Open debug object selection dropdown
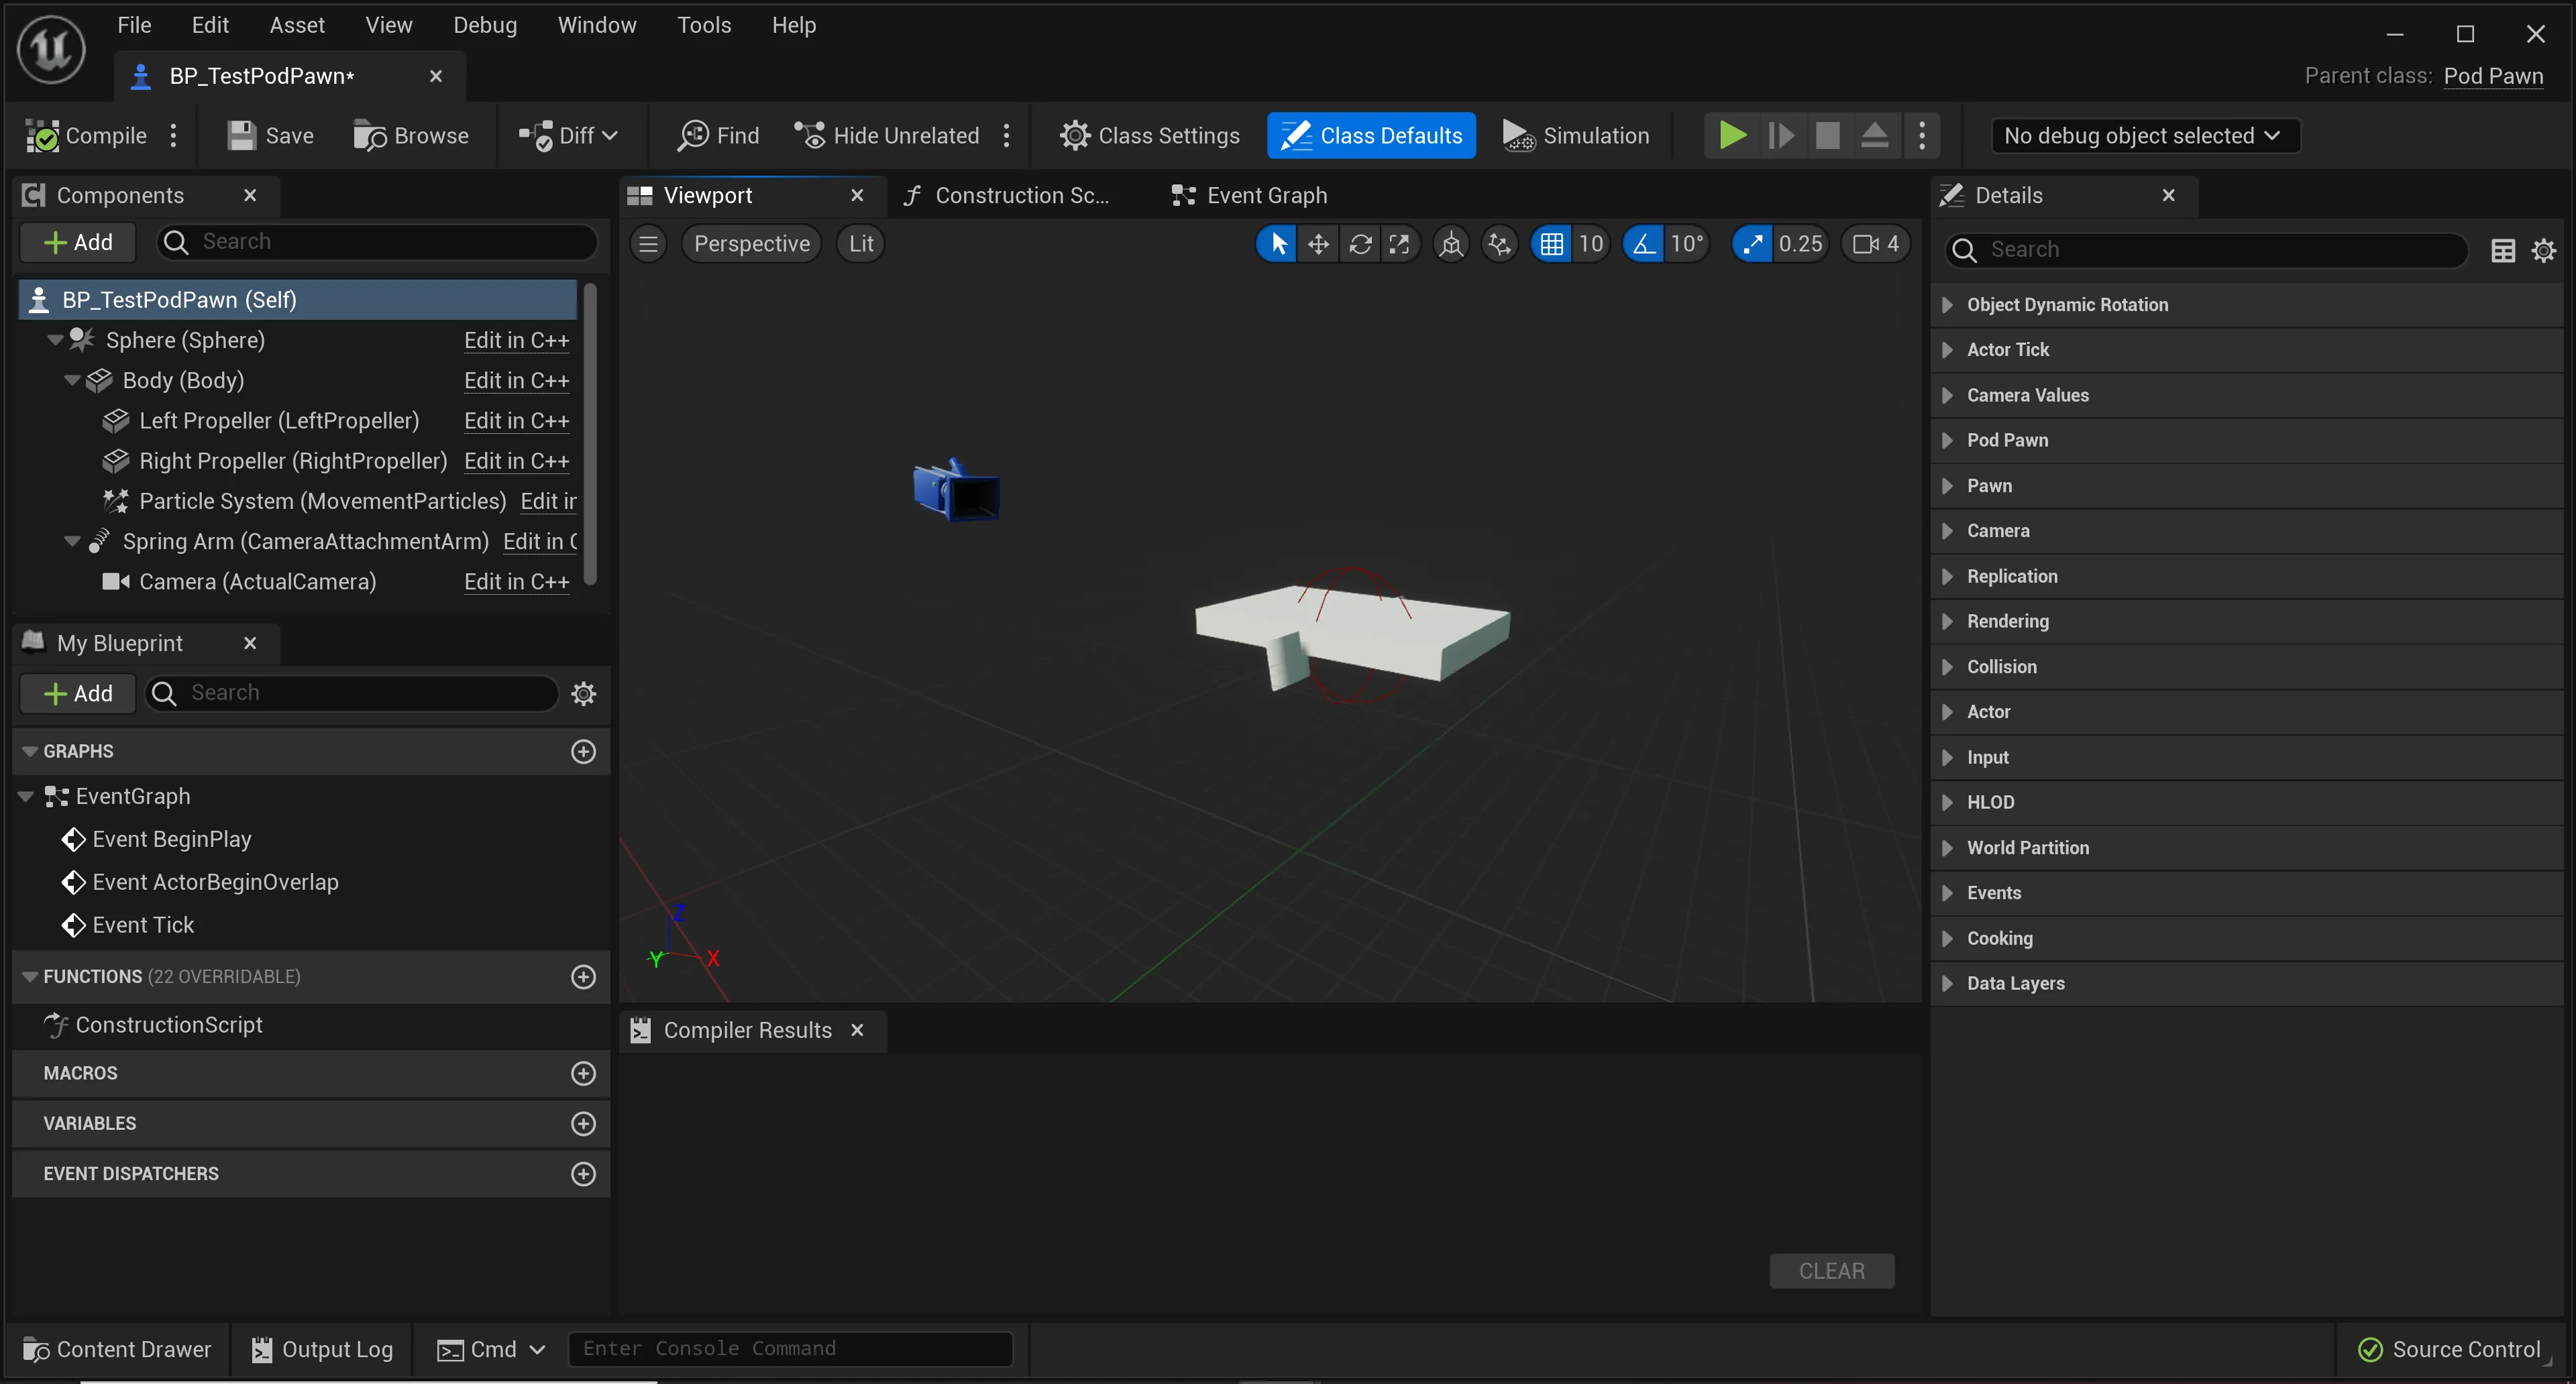The image size is (2576, 1384). pos(2145,136)
